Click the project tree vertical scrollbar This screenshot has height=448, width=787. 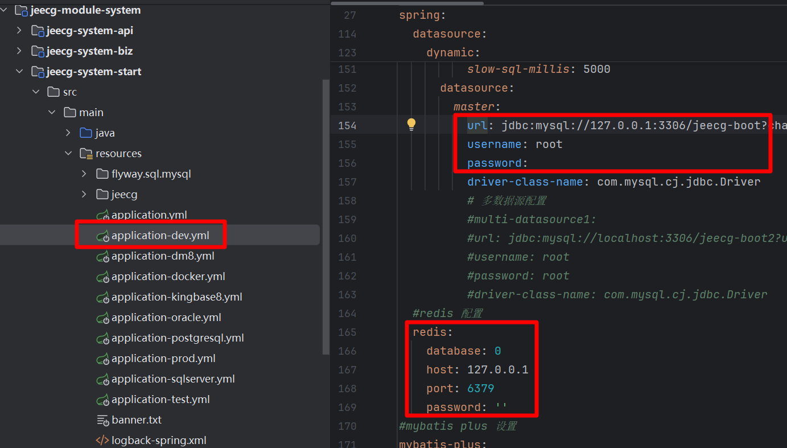[x=325, y=216]
